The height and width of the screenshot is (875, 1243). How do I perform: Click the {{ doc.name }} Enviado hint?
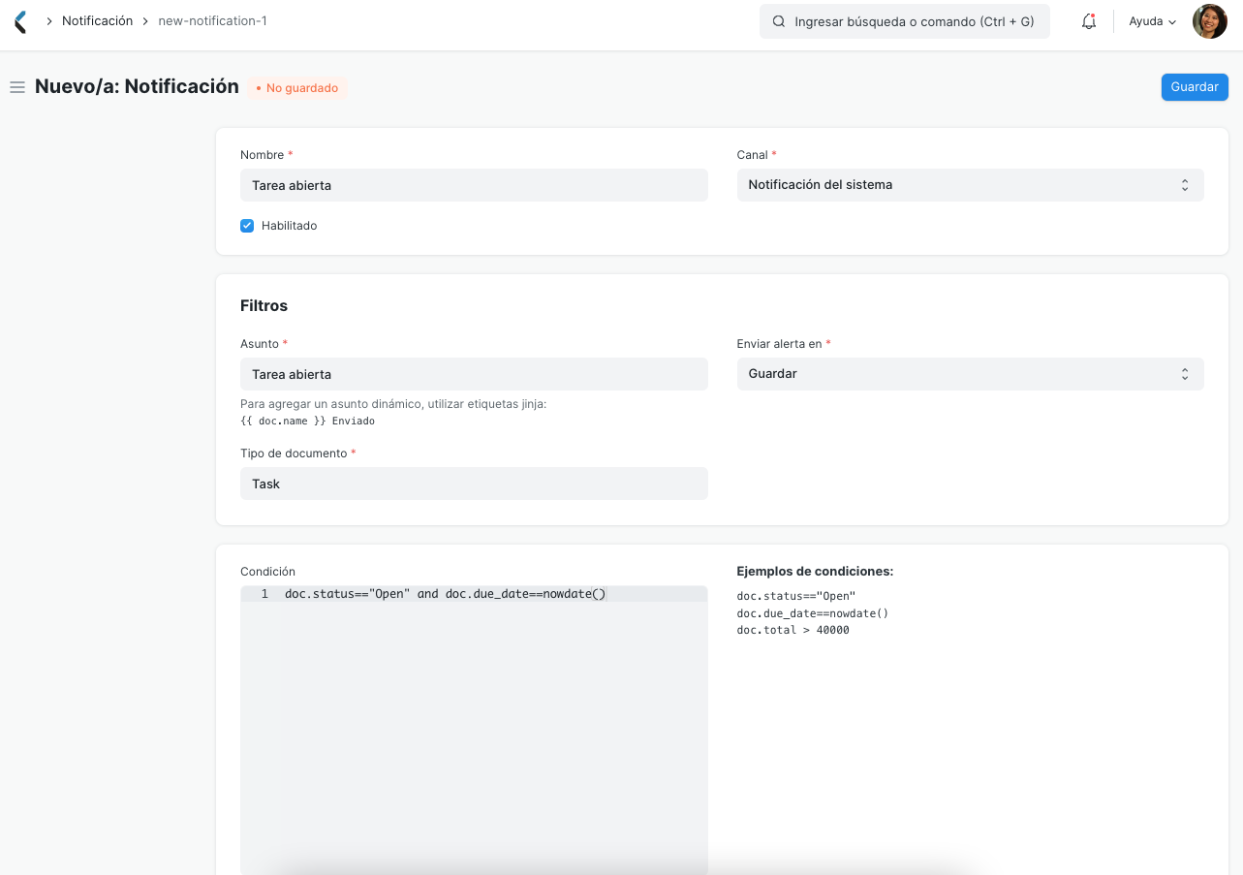click(307, 422)
